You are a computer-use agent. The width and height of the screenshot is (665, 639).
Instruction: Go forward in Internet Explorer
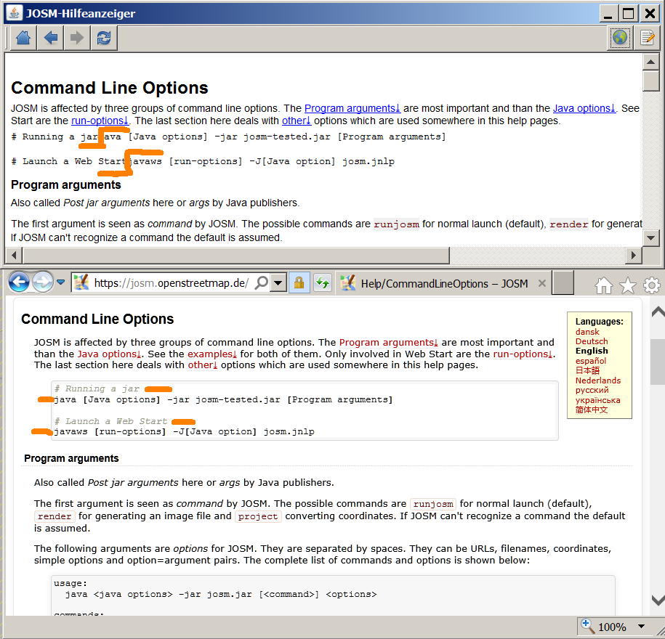point(43,282)
